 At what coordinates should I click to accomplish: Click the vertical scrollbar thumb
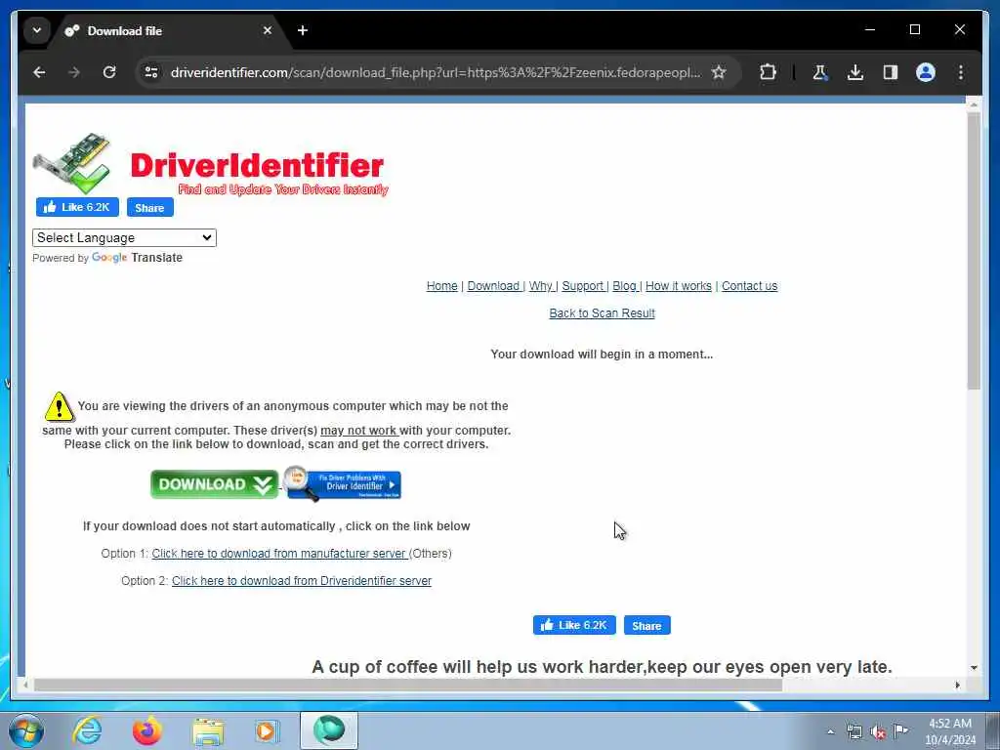pos(974,251)
